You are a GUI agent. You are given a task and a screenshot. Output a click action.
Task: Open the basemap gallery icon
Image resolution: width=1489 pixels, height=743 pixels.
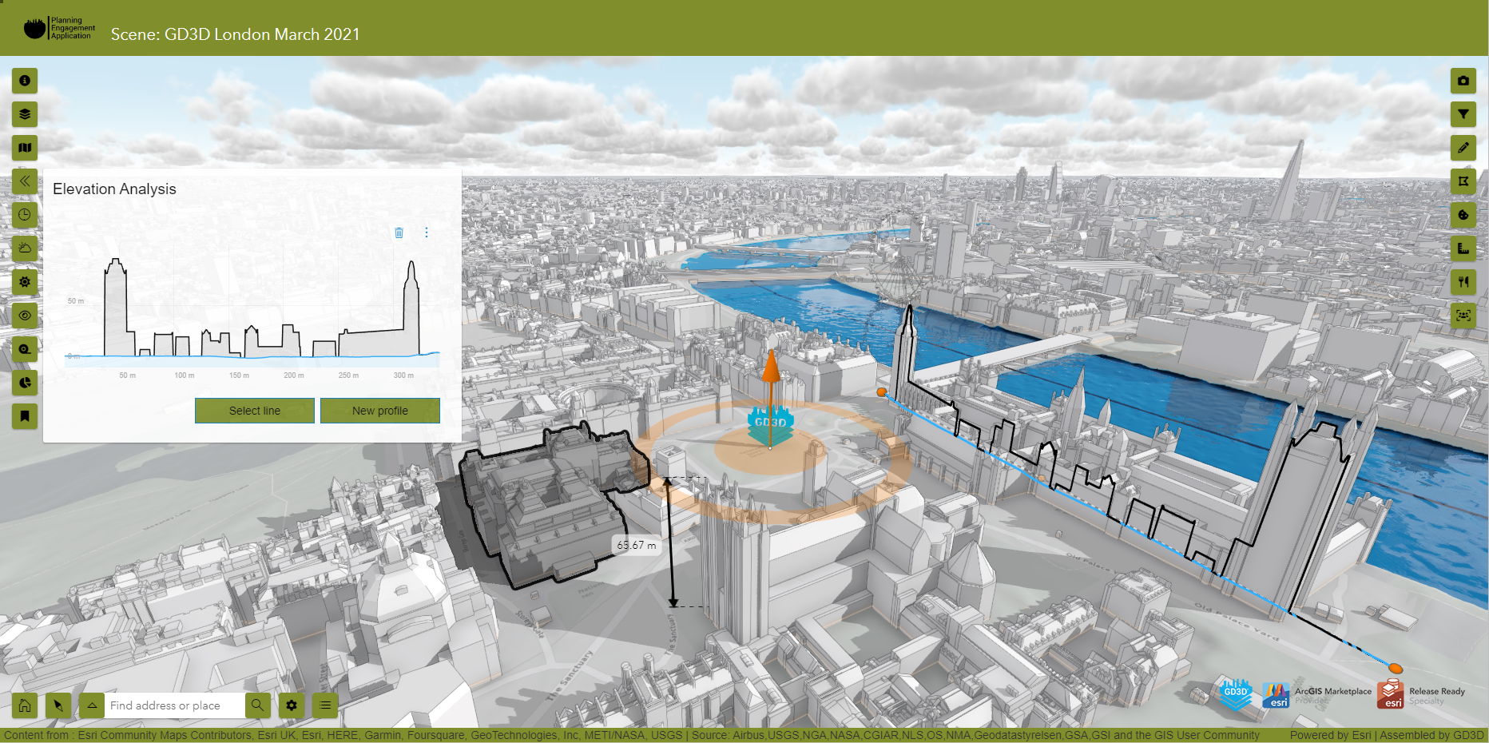(x=25, y=148)
